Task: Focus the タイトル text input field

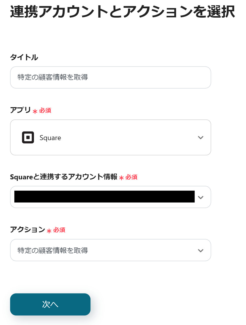Action: pos(111,77)
